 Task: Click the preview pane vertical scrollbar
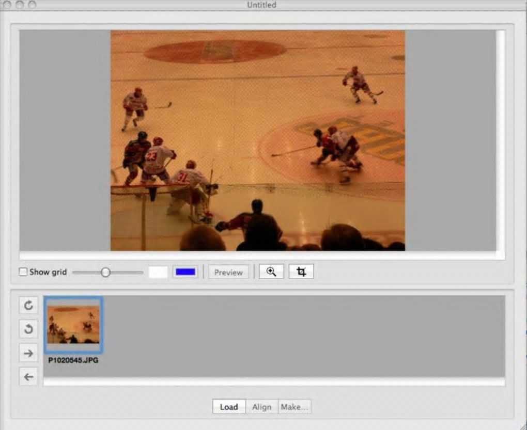coord(500,140)
